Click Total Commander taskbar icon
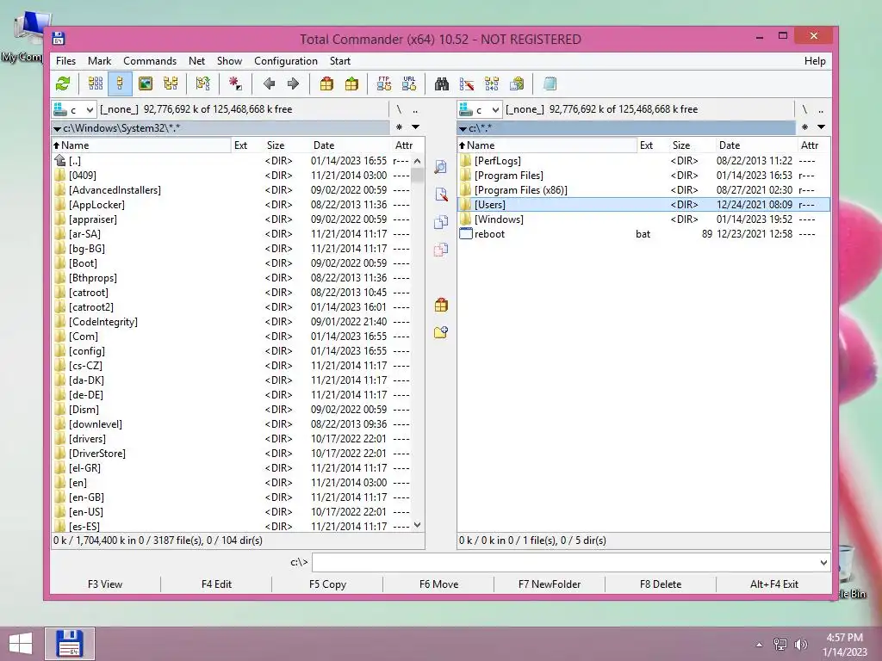Image resolution: width=882 pixels, height=661 pixels. click(70, 644)
